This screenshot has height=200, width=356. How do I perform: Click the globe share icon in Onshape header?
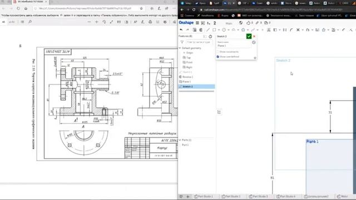(241, 23)
